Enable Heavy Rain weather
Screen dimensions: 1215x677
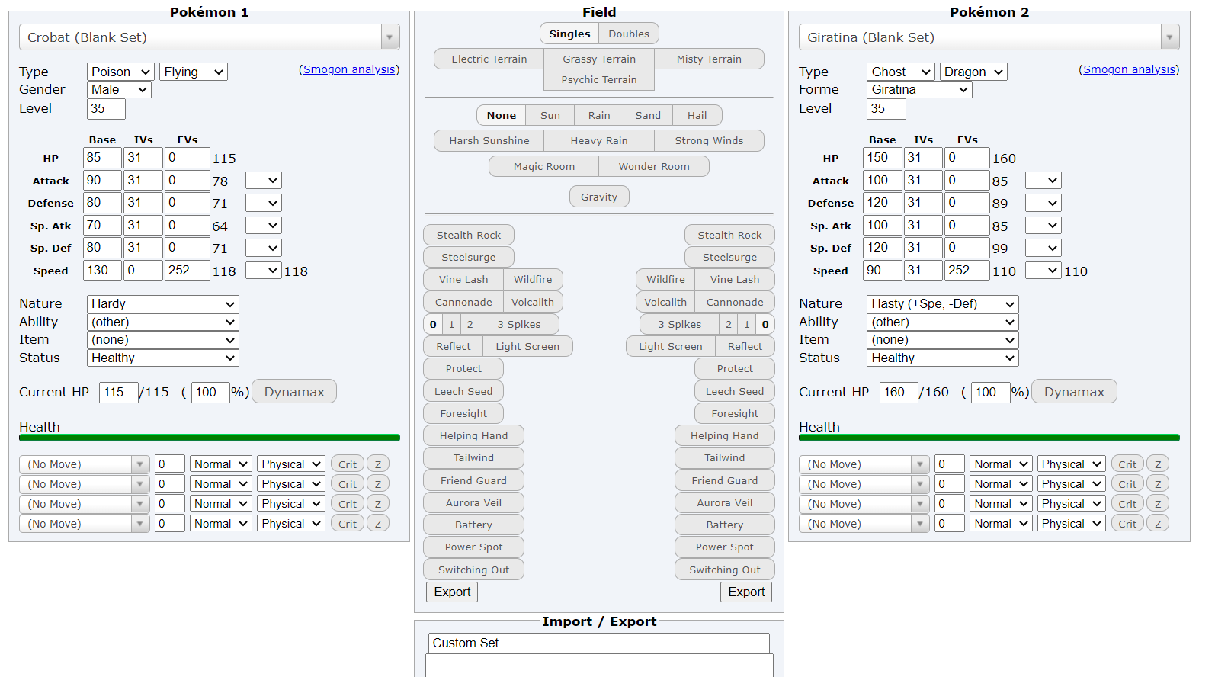point(599,140)
